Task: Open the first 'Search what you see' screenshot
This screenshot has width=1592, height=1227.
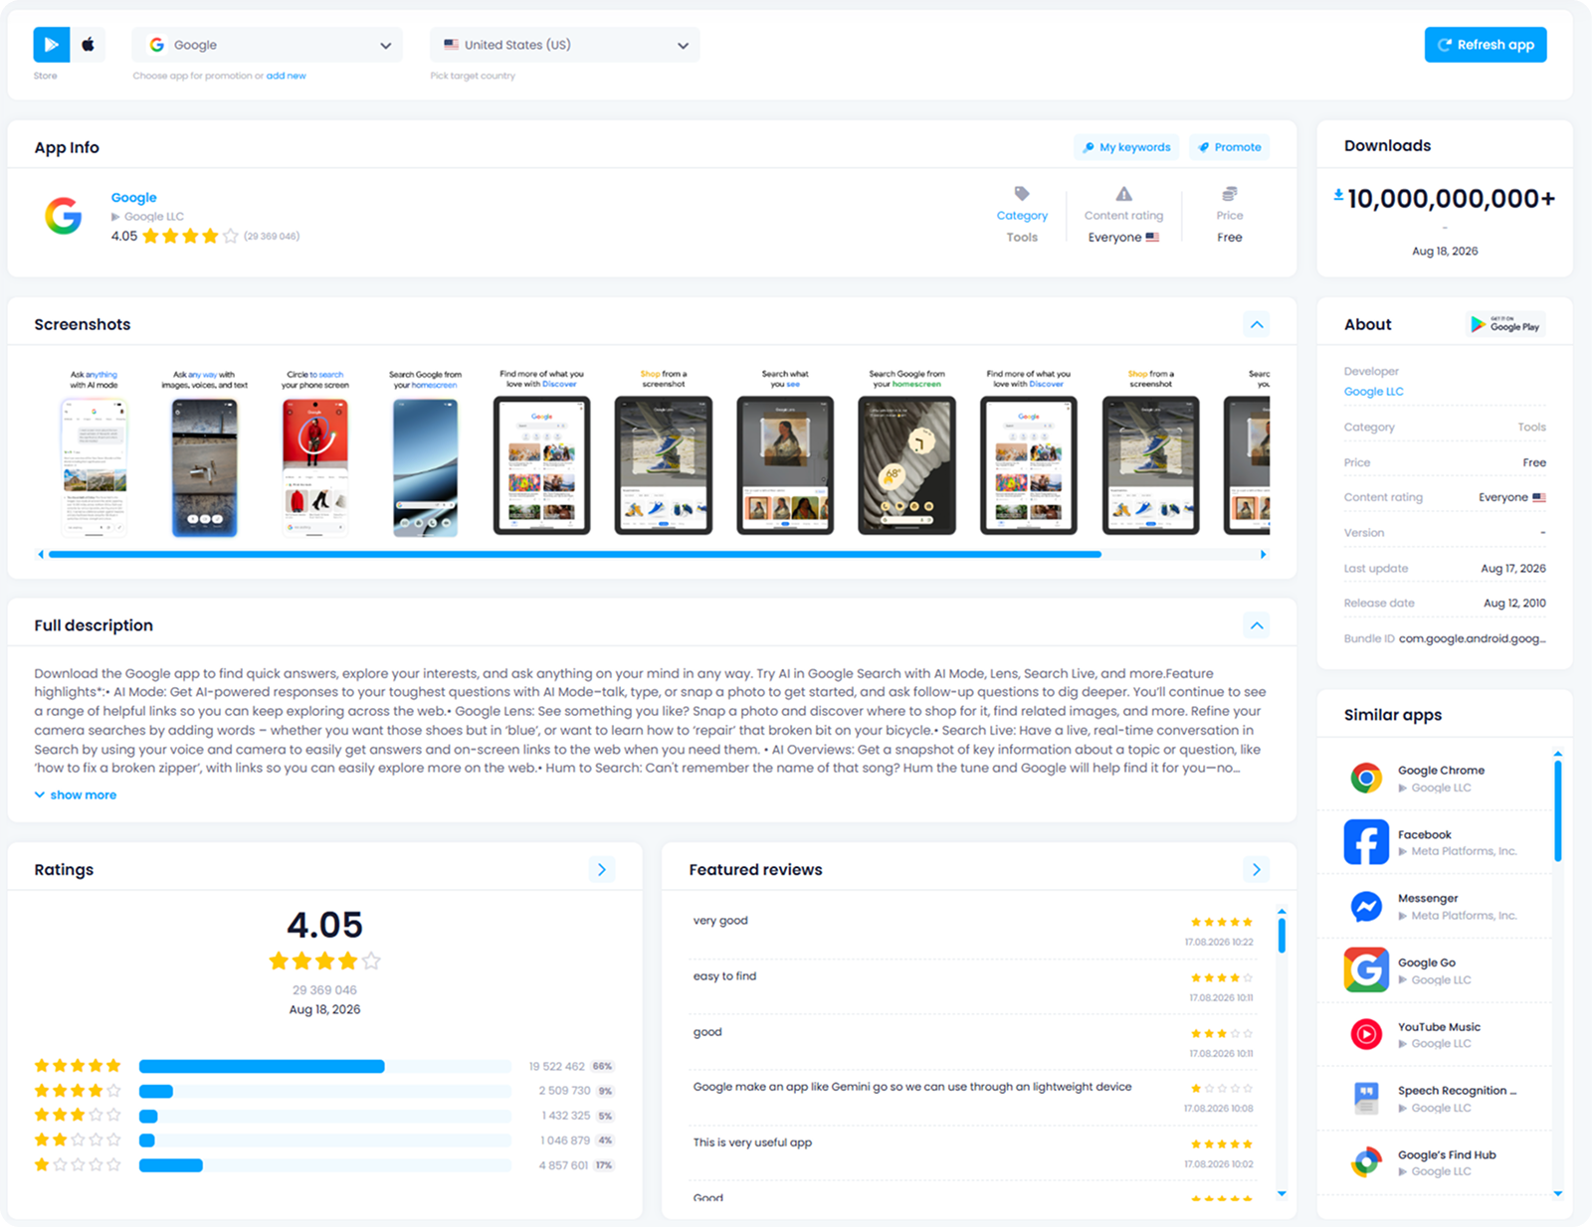Action: pyautogui.click(x=785, y=453)
